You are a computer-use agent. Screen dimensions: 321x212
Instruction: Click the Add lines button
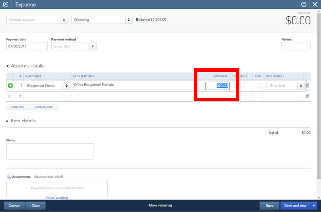17,107
